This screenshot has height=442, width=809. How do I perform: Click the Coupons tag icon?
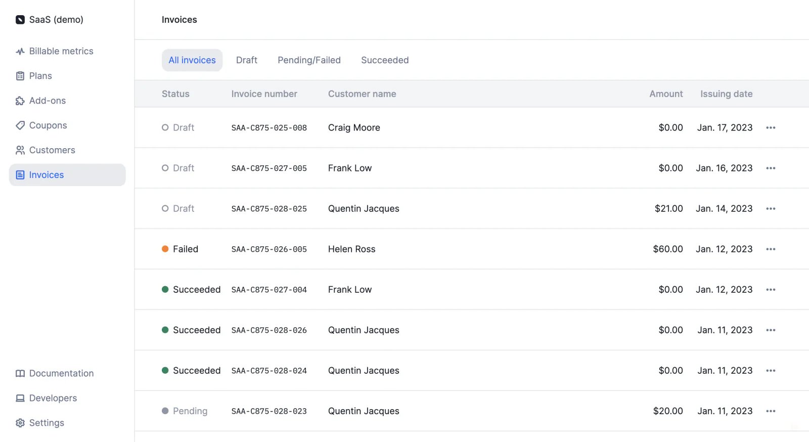pyautogui.click(x=20, y=125)
